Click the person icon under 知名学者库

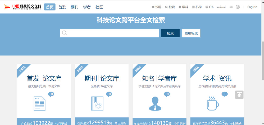tap(155, 103)
